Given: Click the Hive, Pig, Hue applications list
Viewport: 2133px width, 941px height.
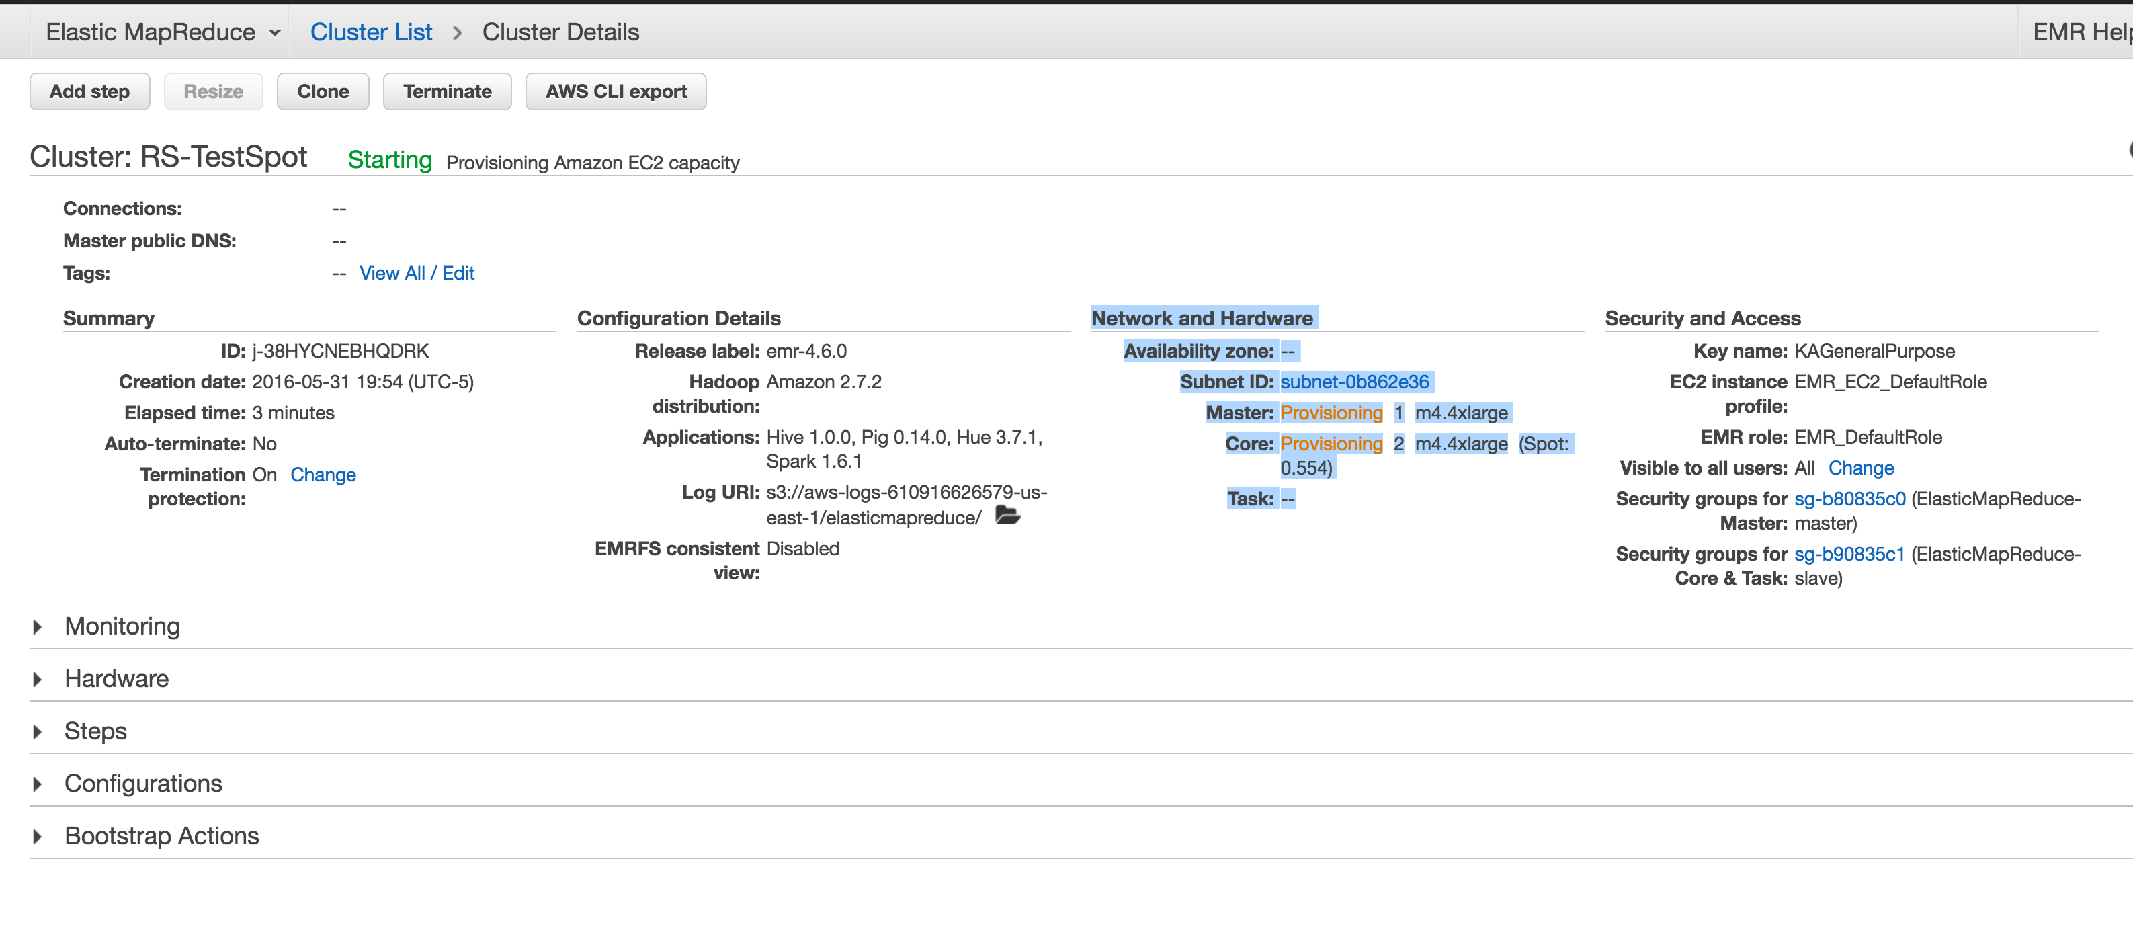Looking at the screenshot, I should pos(905,449).
